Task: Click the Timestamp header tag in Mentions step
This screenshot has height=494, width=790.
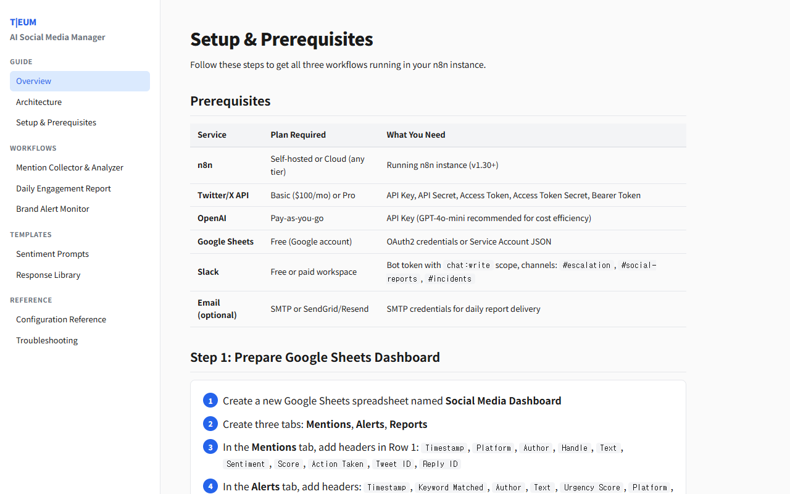Action: point(444,448)
